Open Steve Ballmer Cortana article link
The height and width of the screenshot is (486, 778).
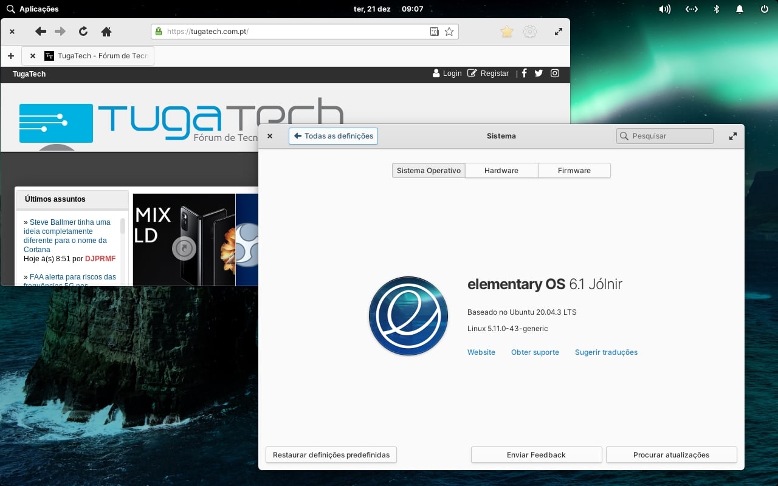click(x=67, y=236)
